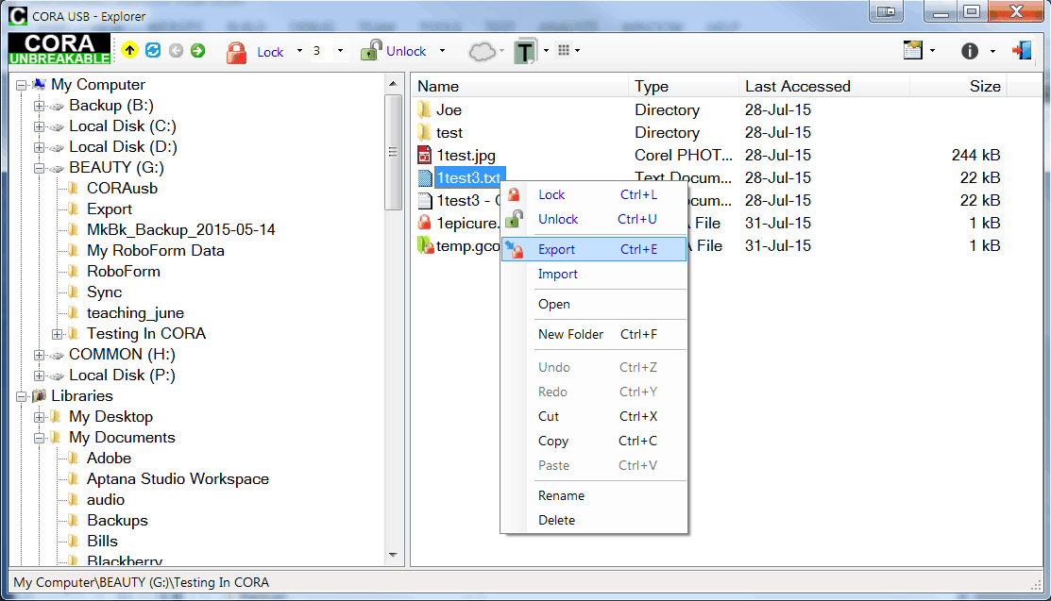1051x601 pixels.
Task: Sort files by the Name column header
Action: pyautogui.click(x=521, y=87)
